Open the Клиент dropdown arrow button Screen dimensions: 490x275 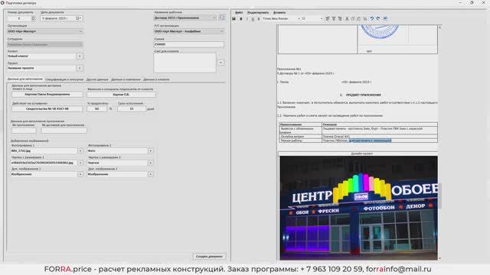pyautogui.click(x=80, y=56)
